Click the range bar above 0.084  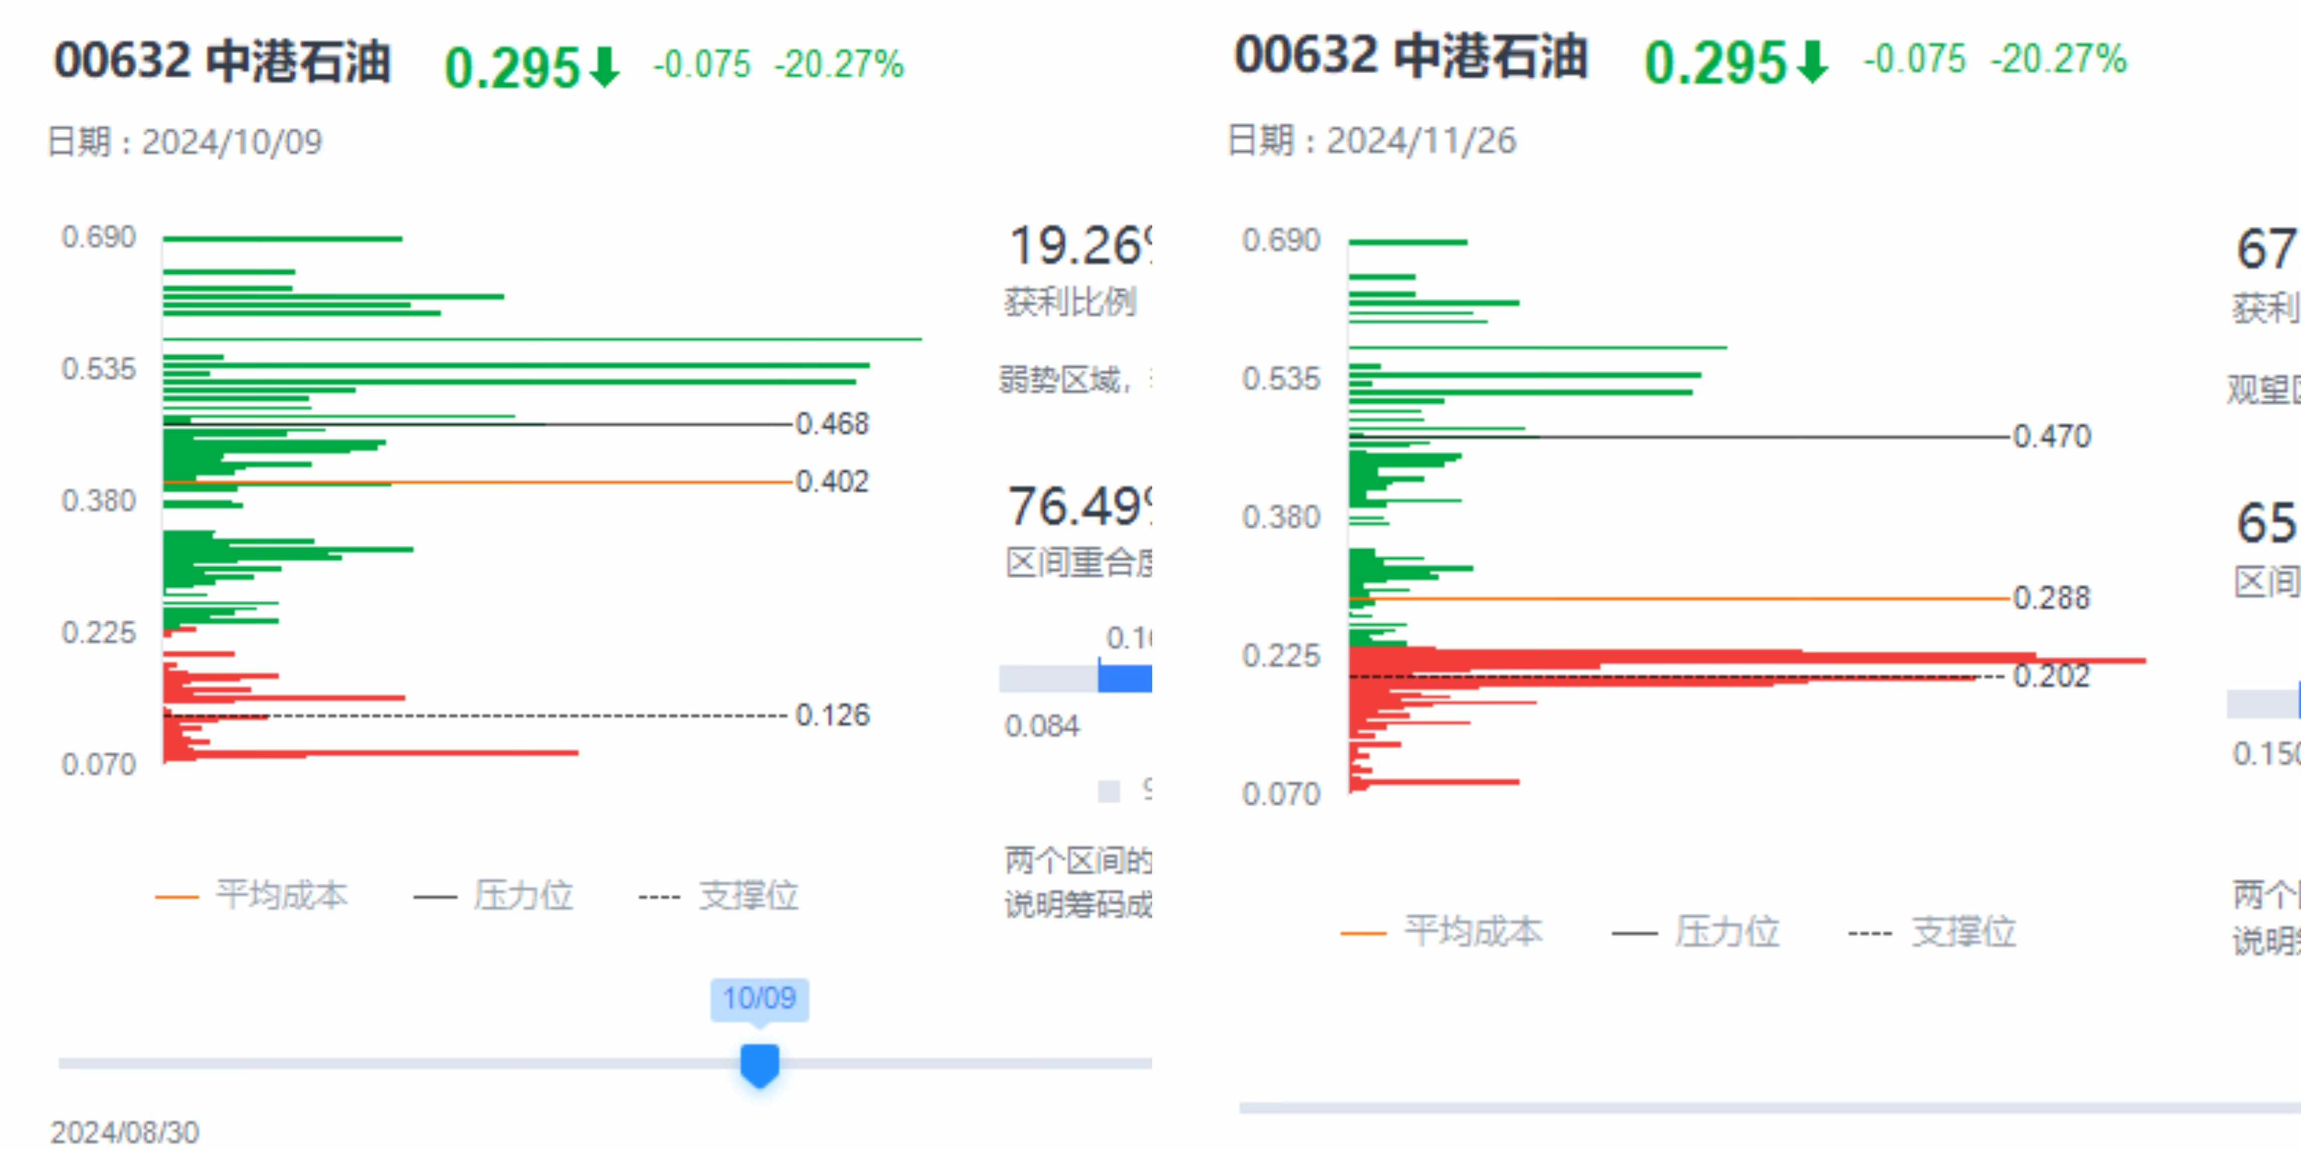1075,677
